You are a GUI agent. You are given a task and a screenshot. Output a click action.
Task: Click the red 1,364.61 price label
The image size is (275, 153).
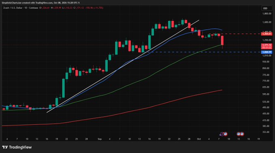pyautogui.click(x=266, y=34)
